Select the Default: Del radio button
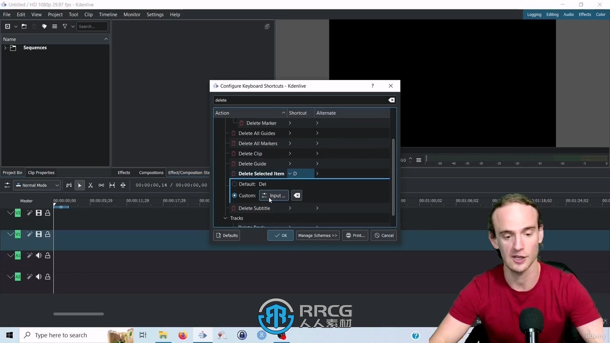Viewport: 610px width, 343px height. point(234,184)
